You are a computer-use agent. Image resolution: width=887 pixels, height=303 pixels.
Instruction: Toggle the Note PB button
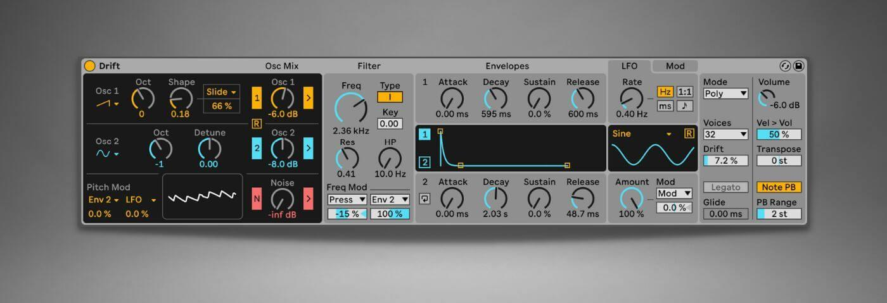779,187
